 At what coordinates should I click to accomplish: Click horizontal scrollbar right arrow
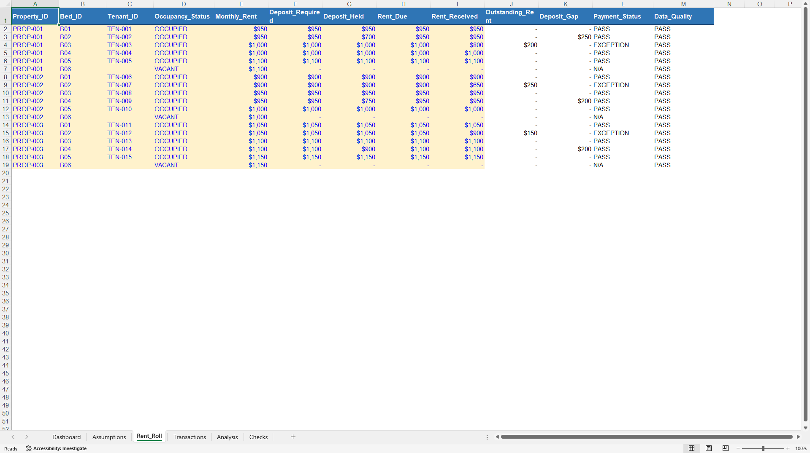point(798,437)
